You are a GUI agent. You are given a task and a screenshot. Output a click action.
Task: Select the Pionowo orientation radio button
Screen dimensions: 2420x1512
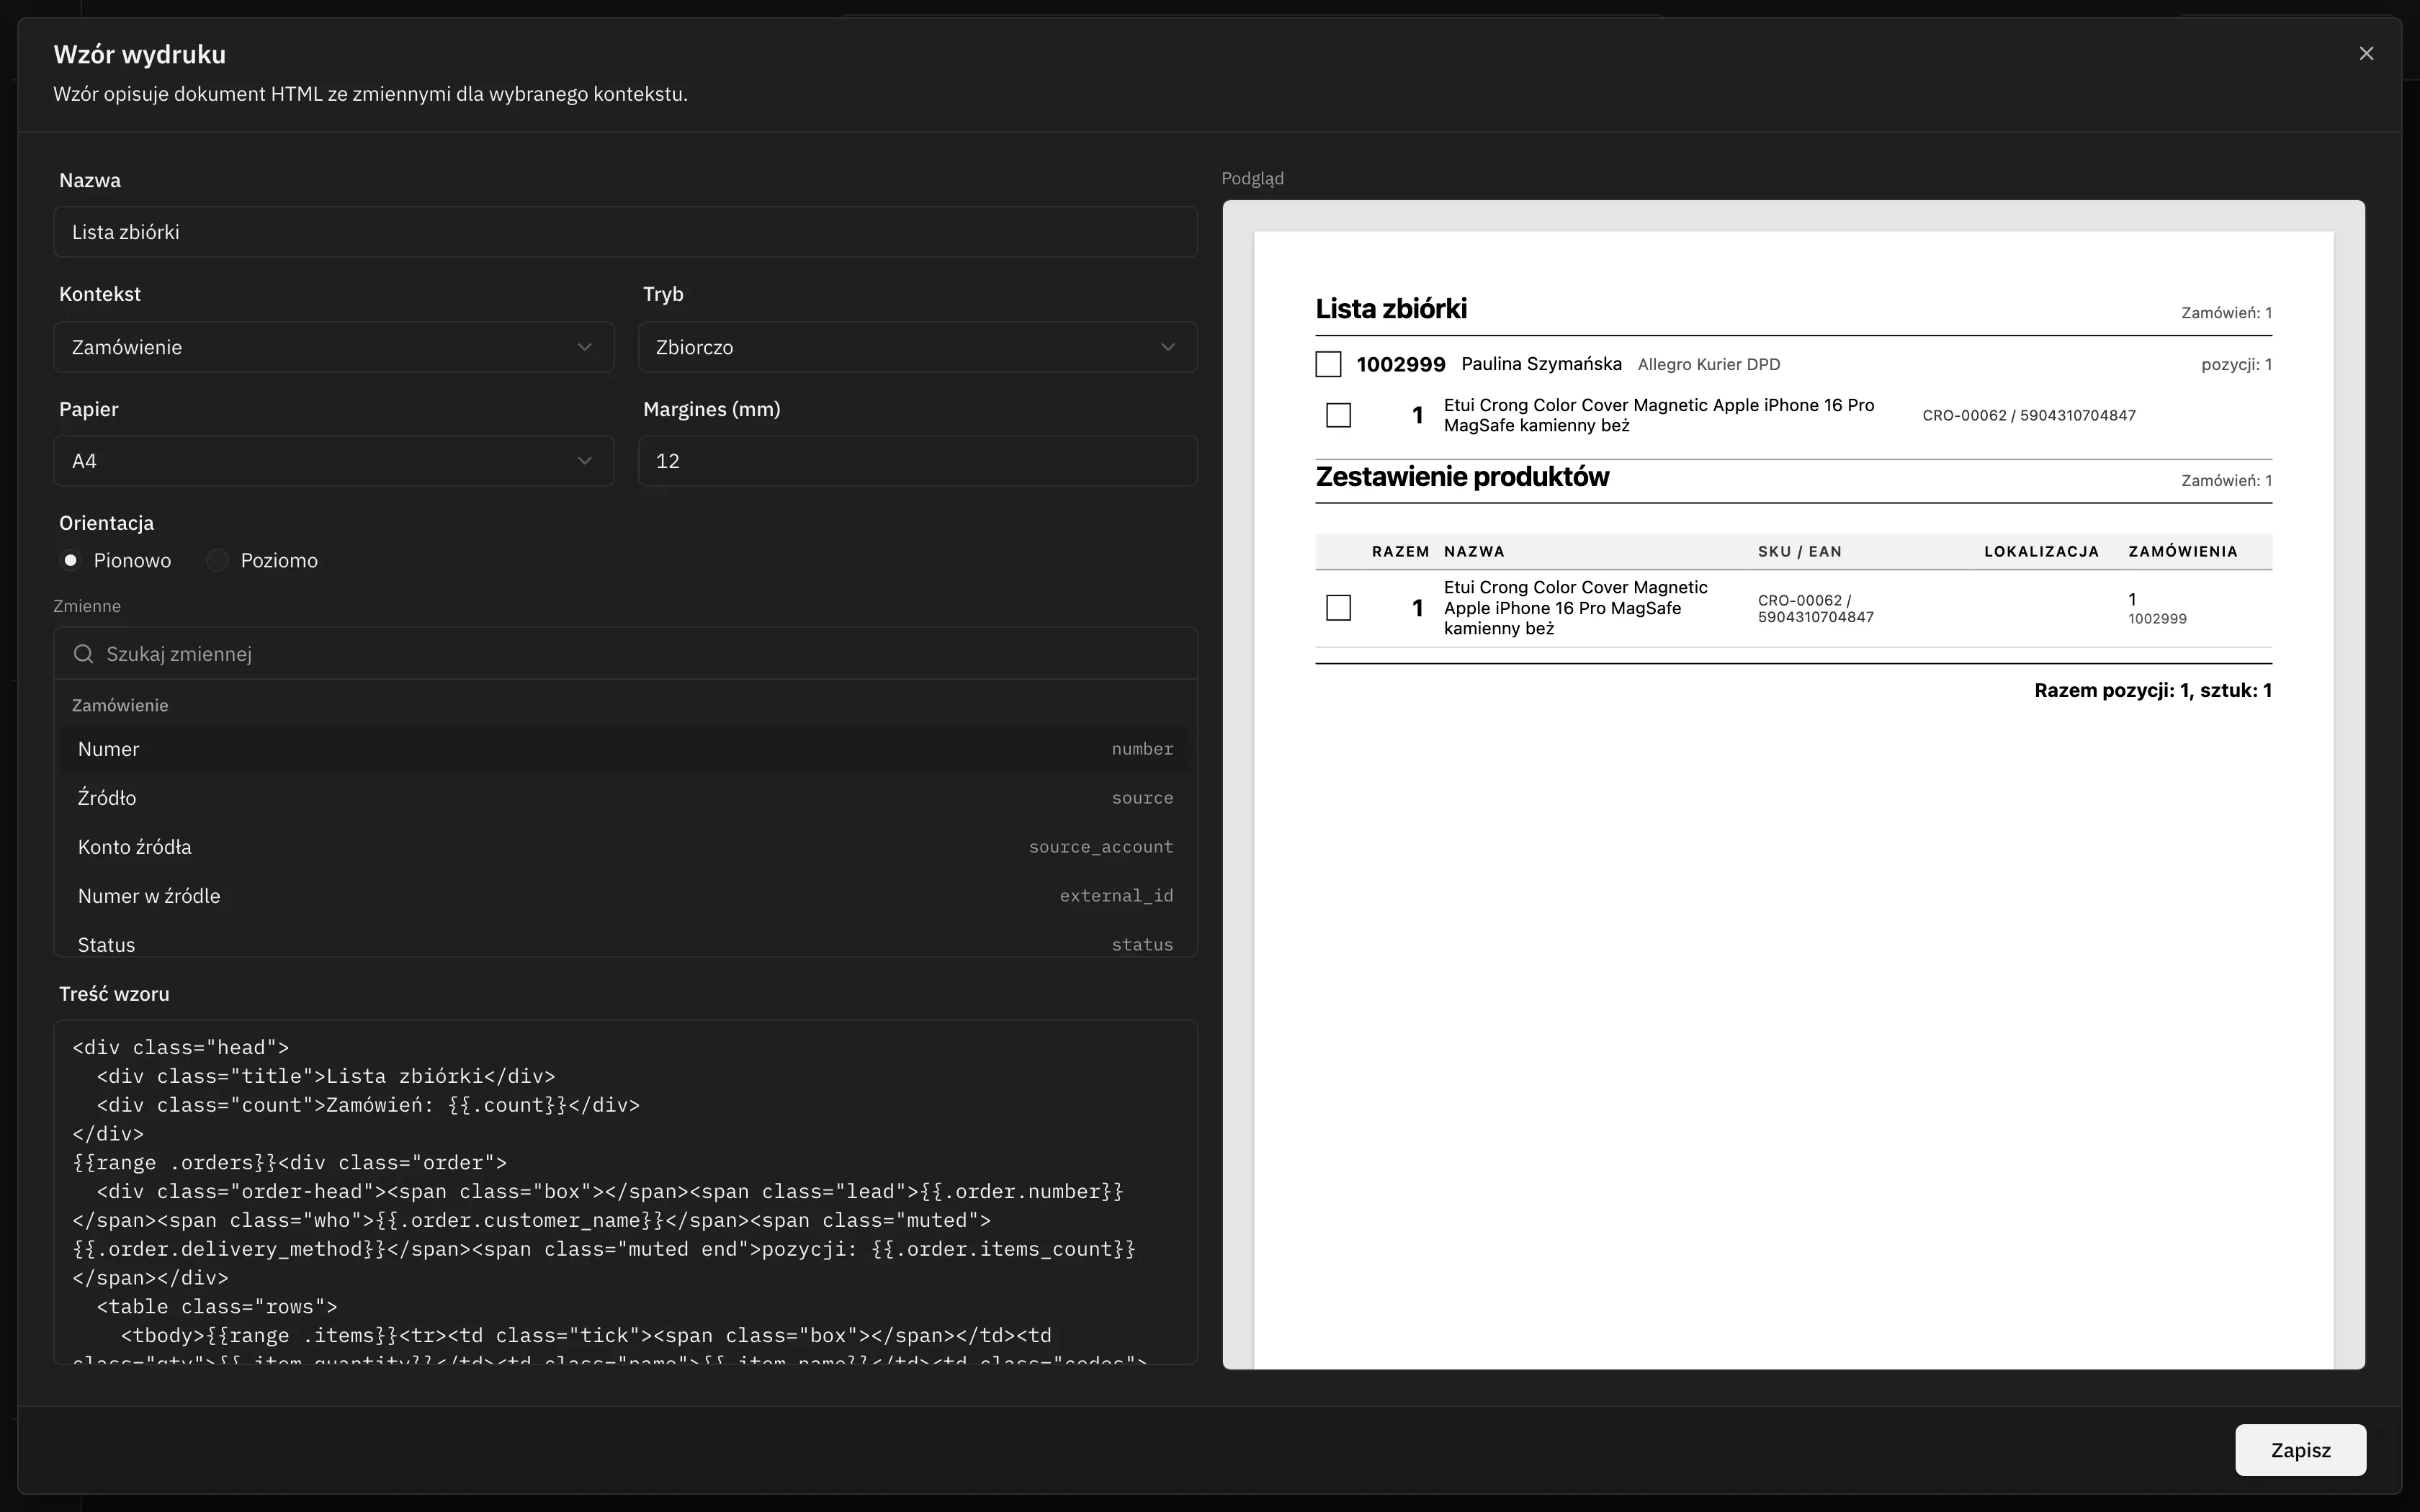point(71,561)
